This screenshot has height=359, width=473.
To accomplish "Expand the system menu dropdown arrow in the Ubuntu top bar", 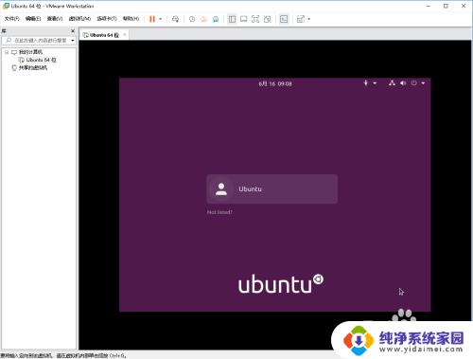I will (423, 83).
